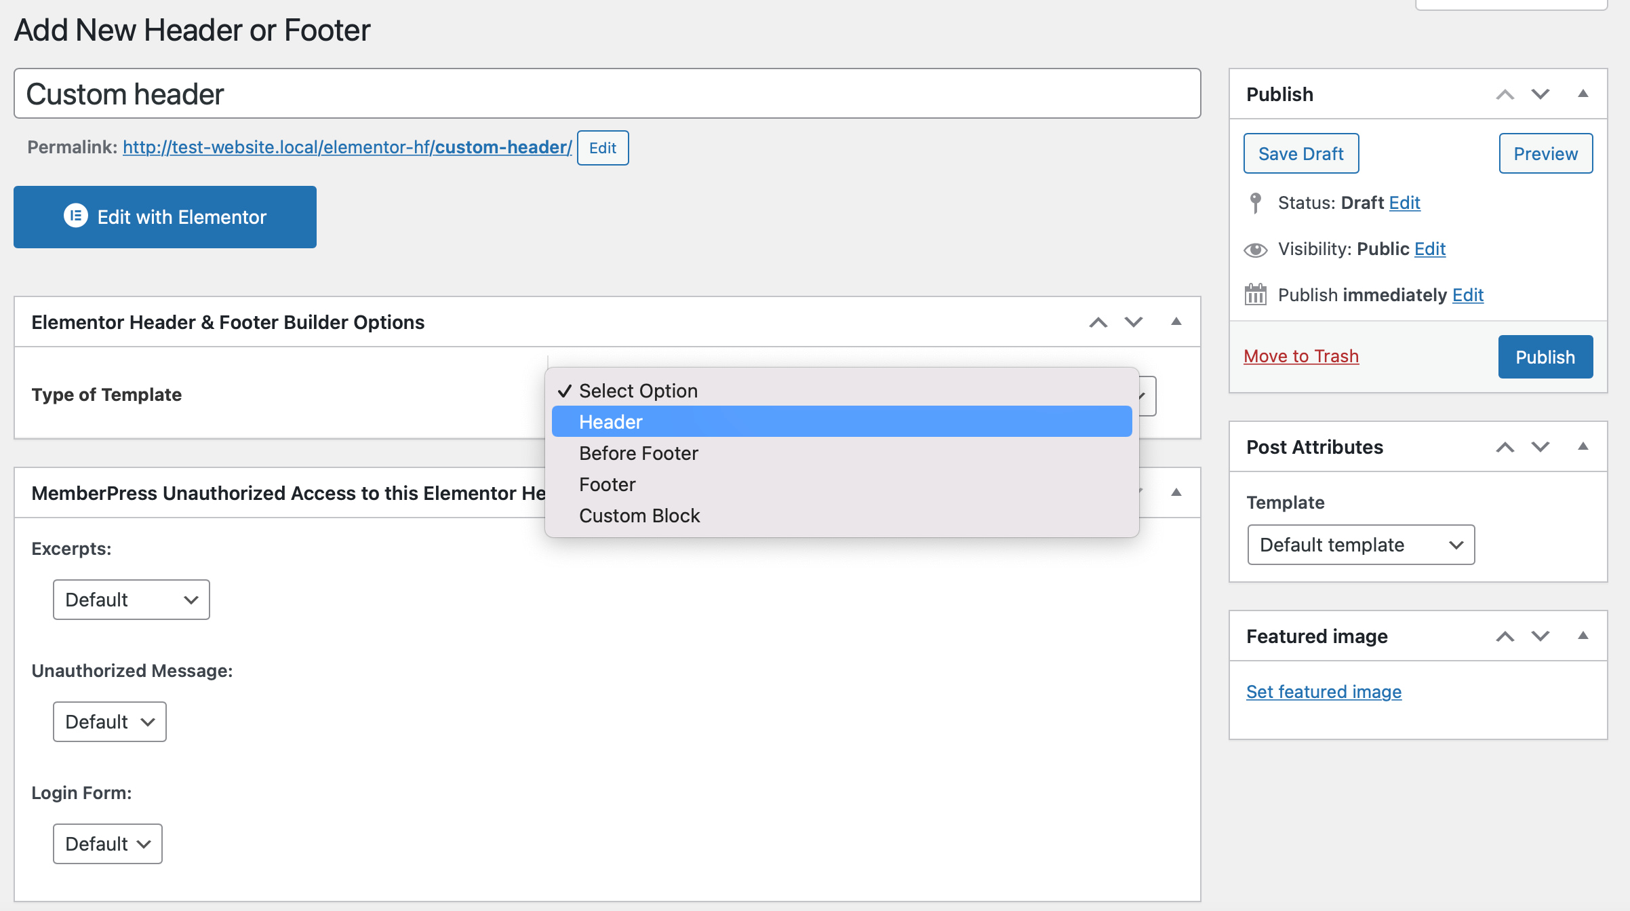This screenshot has height=911, width=1630.
Task: Open the Unauthorized Message Default dropdown
Action: (109, 722)
